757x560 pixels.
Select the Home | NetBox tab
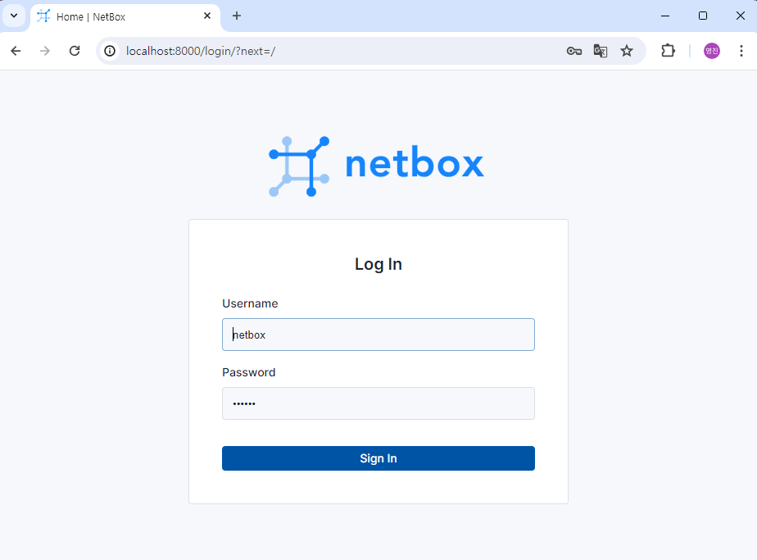point(125,16)
